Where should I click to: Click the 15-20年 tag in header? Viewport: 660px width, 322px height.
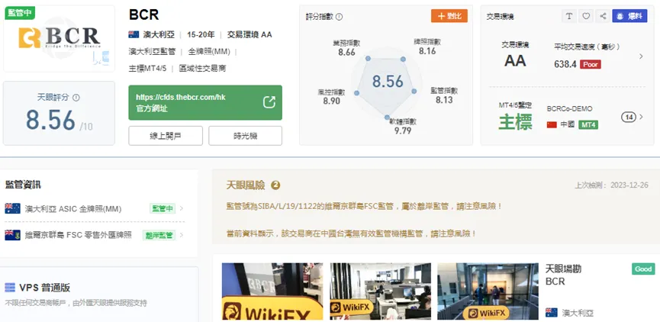point(201,34)
